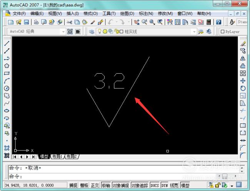Select the Rectangle tool
Viewport: 250px width, 191px height.
click(7, 73)
